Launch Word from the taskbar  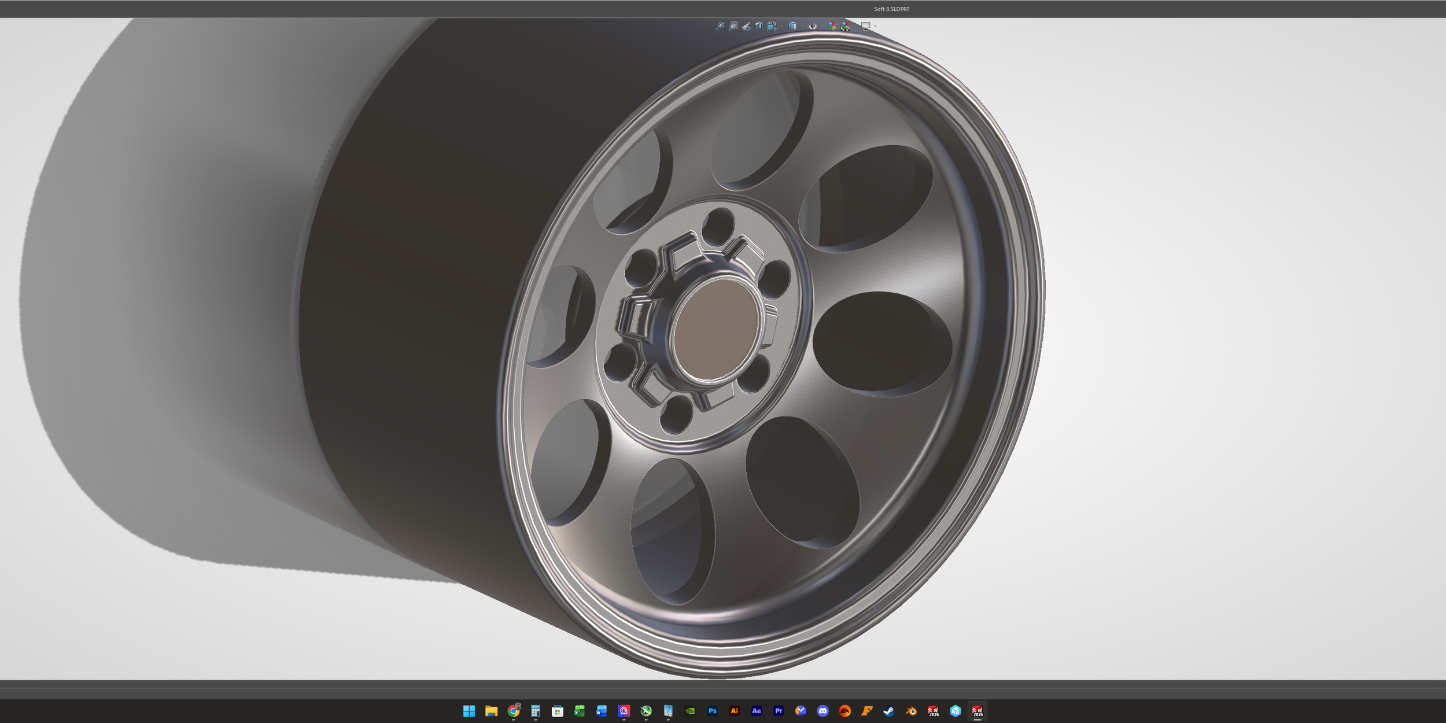coord(602,711)
